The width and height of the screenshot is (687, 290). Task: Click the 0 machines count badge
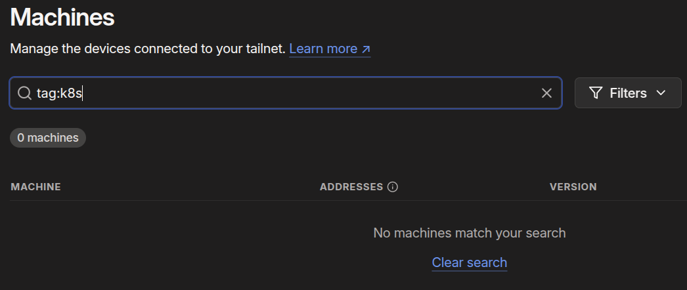click(x=48, y=138)
